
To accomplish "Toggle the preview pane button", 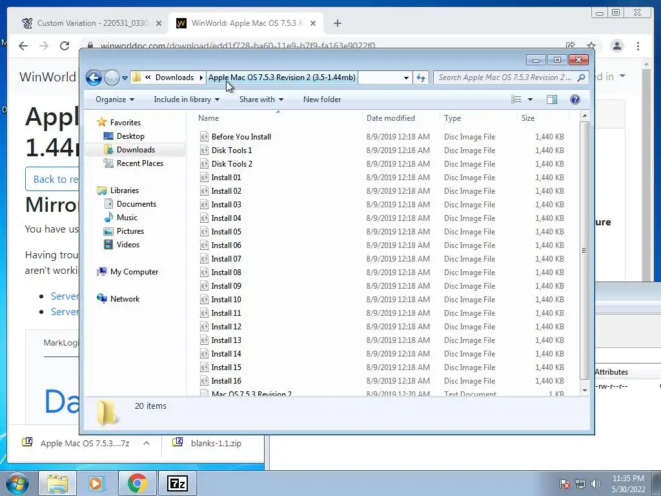I will 551,99.
